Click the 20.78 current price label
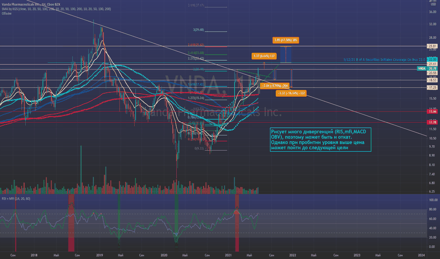The image size is (440, 259). (x=432, y=68)
